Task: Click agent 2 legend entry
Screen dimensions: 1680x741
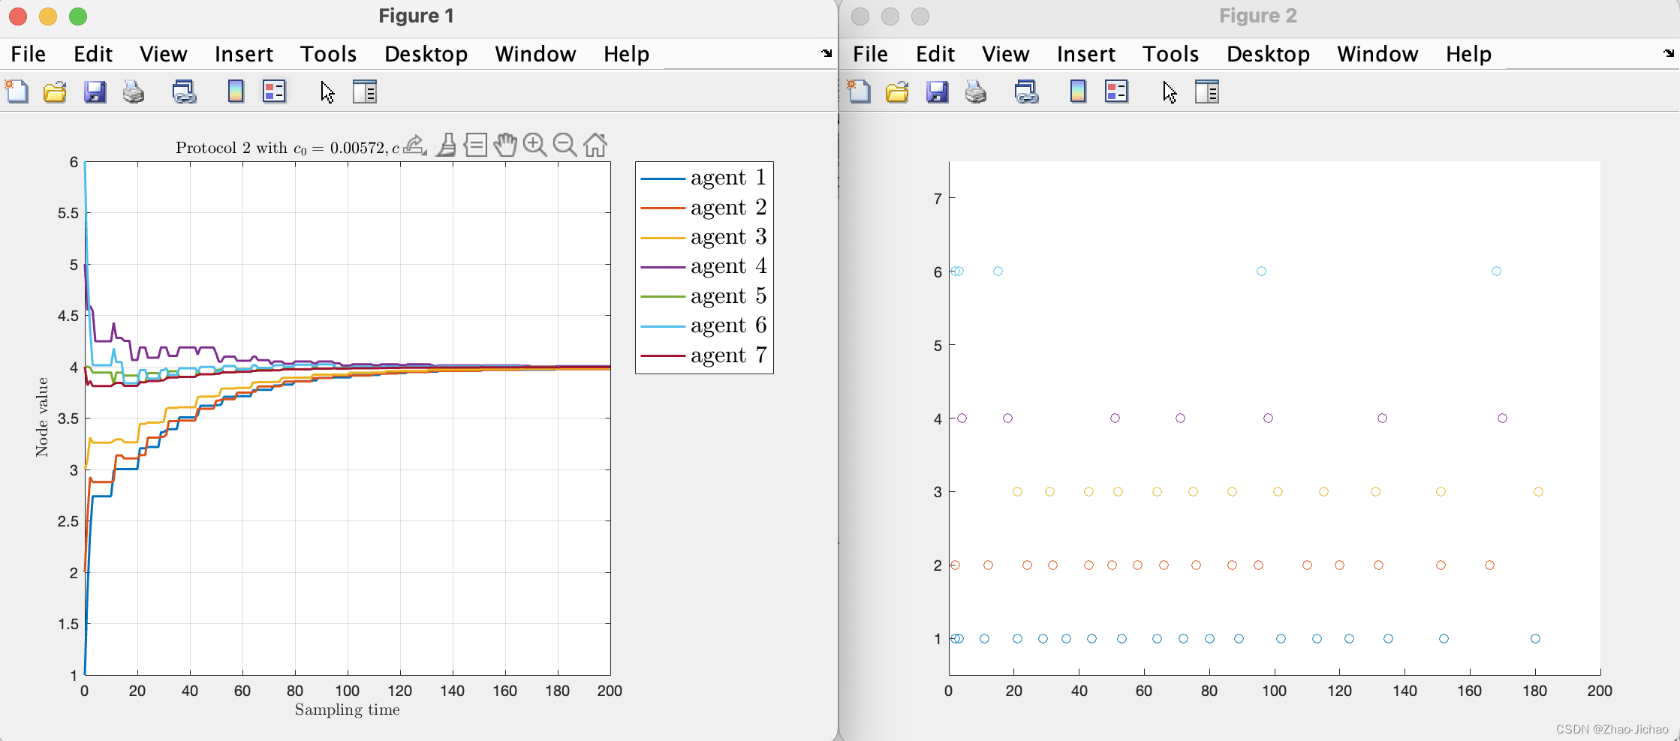Action: click(x=703, y=207)
